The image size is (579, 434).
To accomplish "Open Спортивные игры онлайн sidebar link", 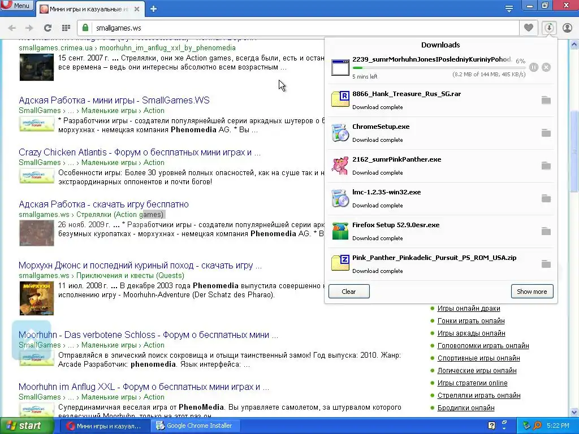I will [478, 358].
